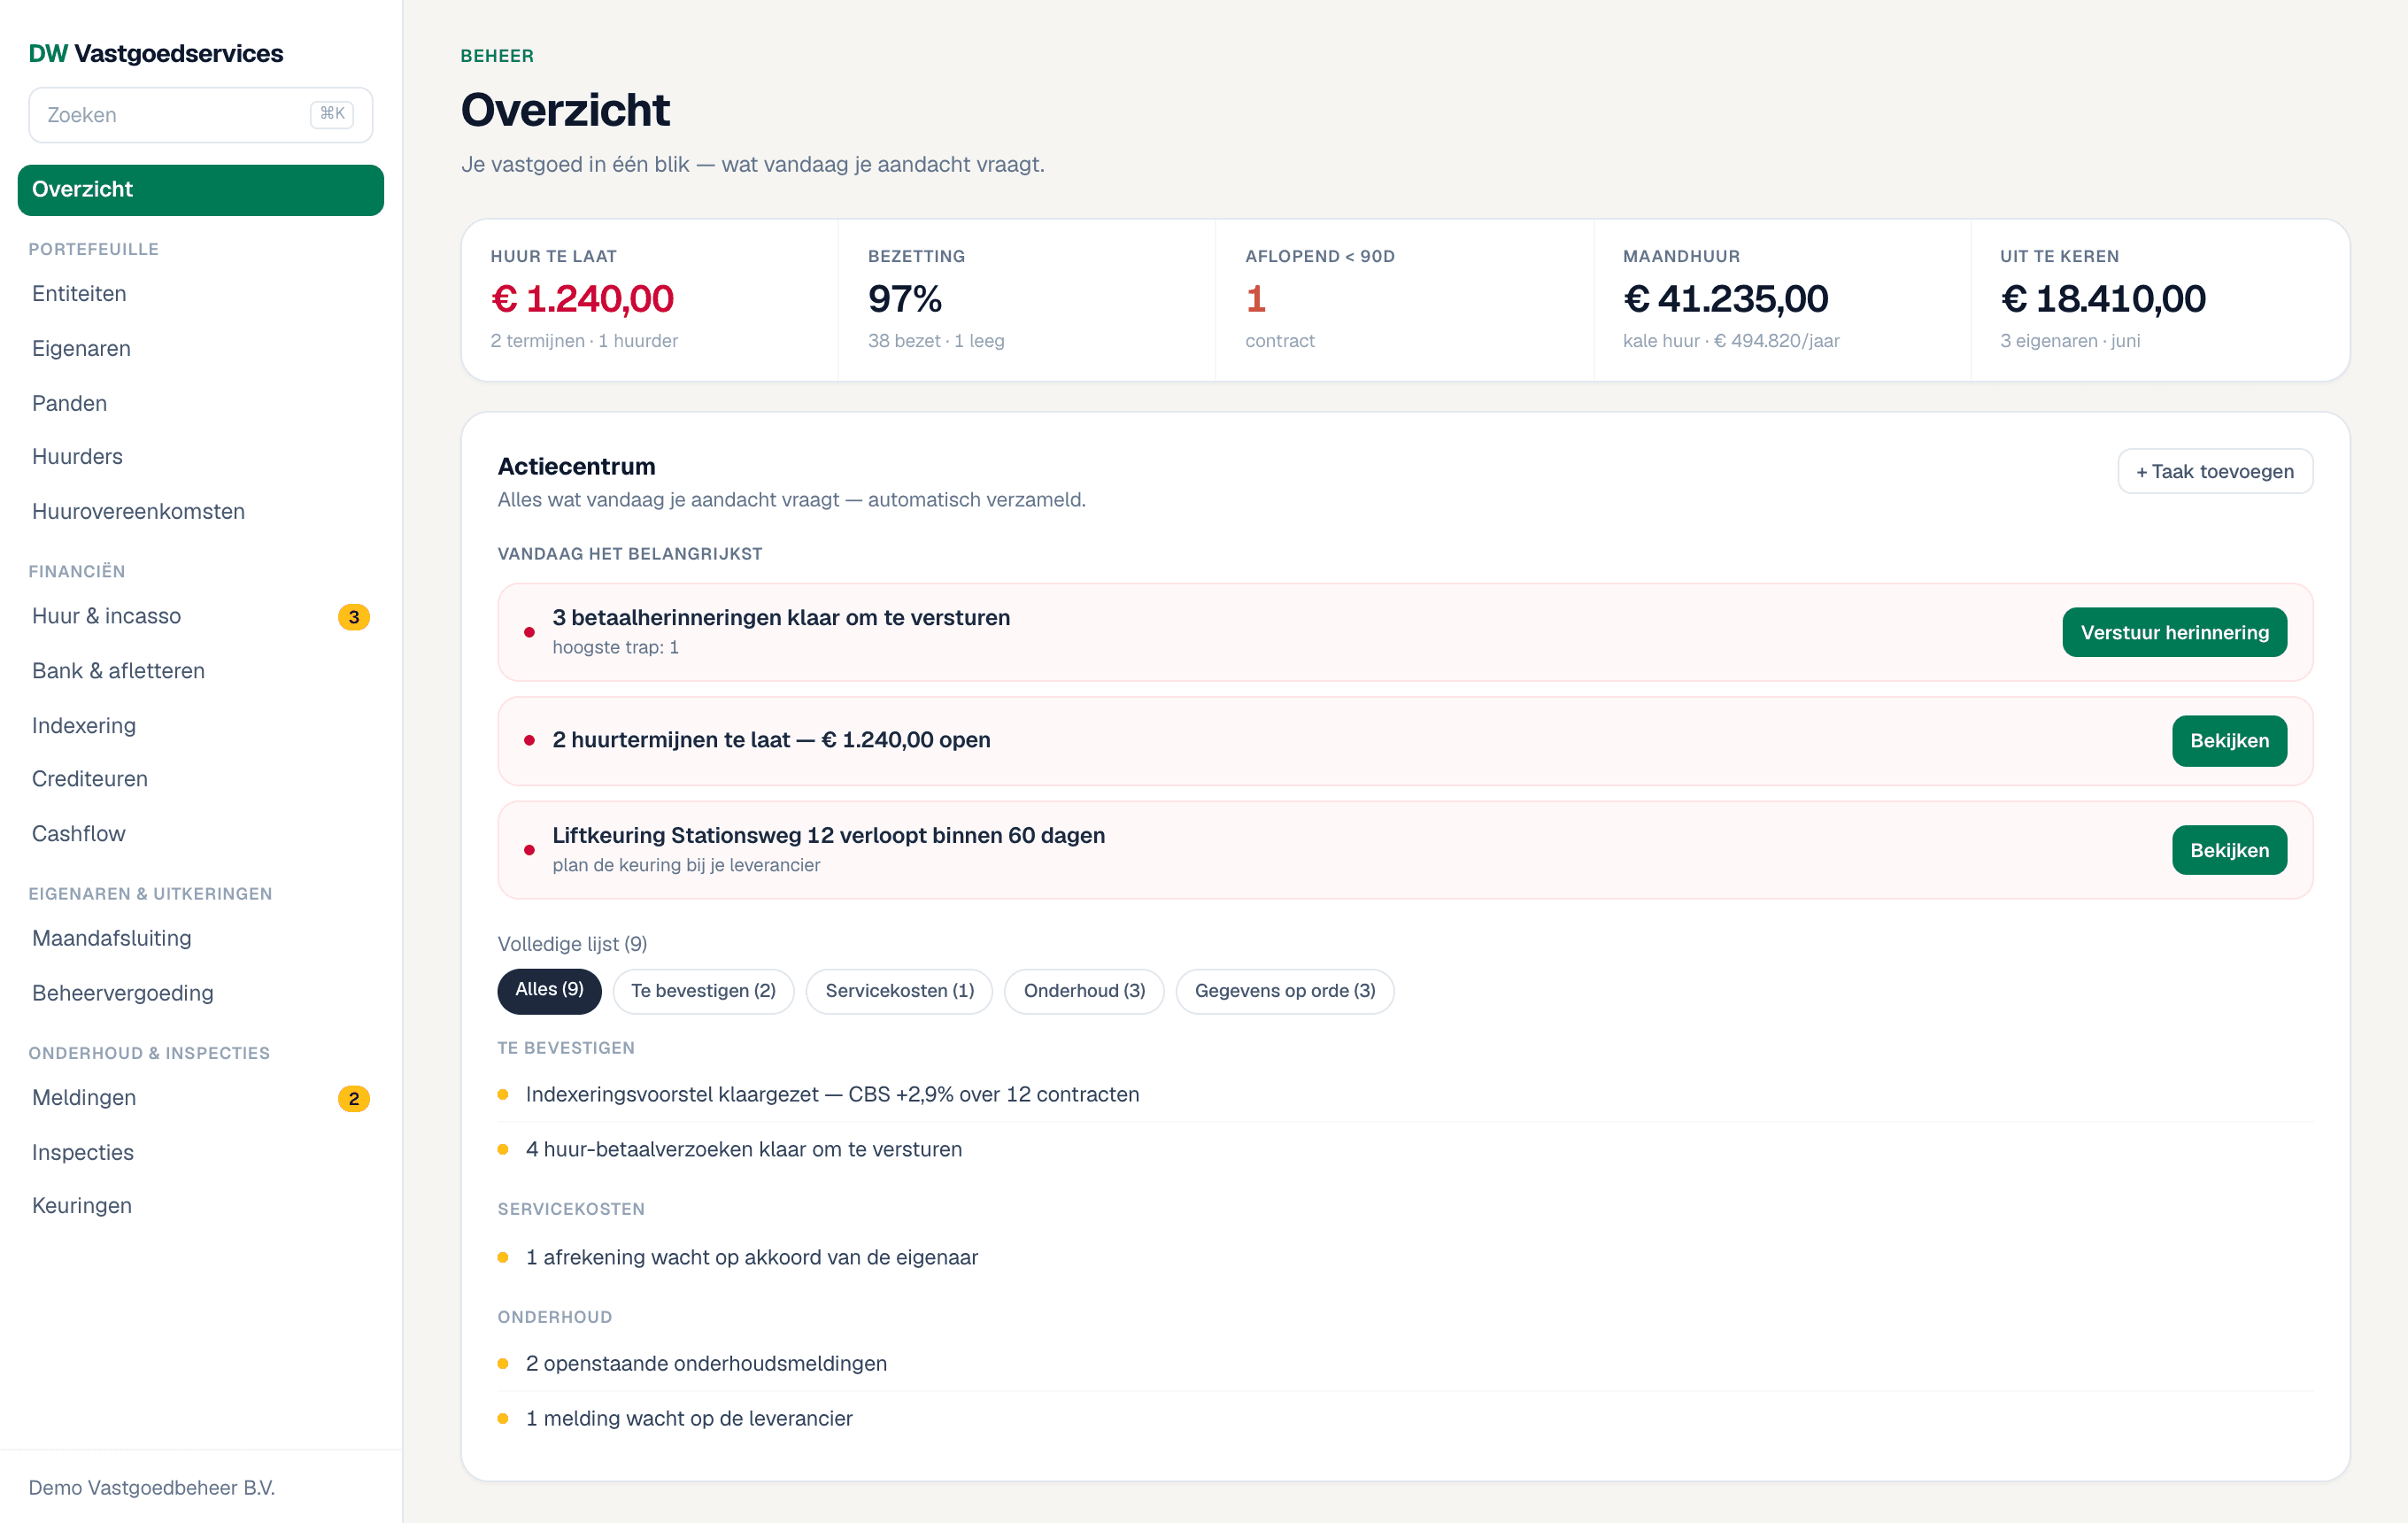
Task: Navigate to Panden
Action: tap(200, 403)
